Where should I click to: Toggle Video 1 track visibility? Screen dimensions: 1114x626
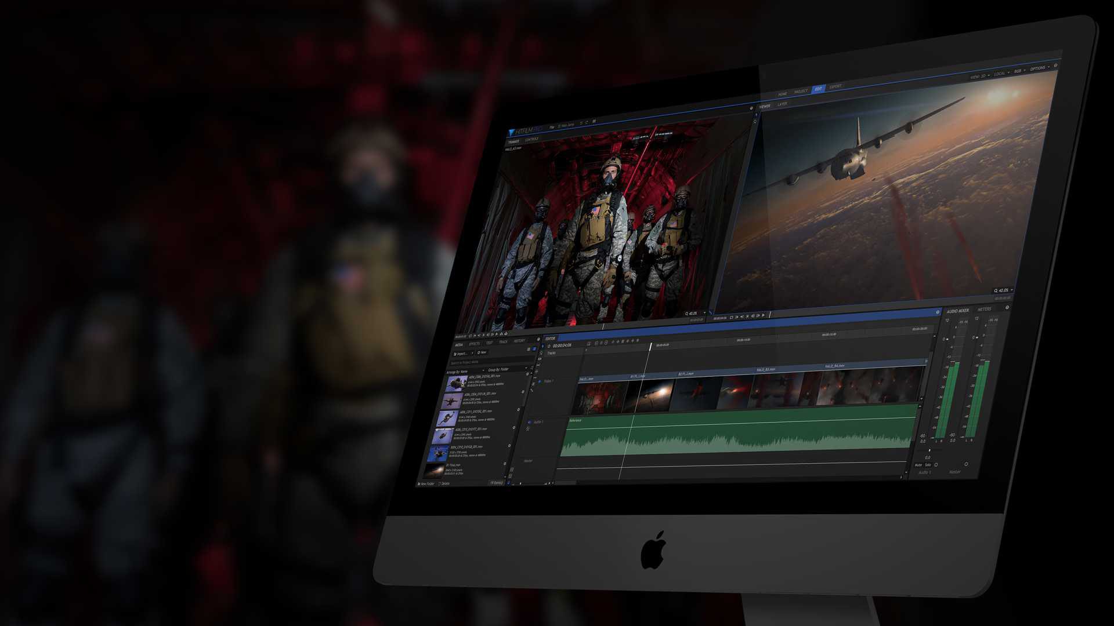pyautogui.click(x=540, y=382)
